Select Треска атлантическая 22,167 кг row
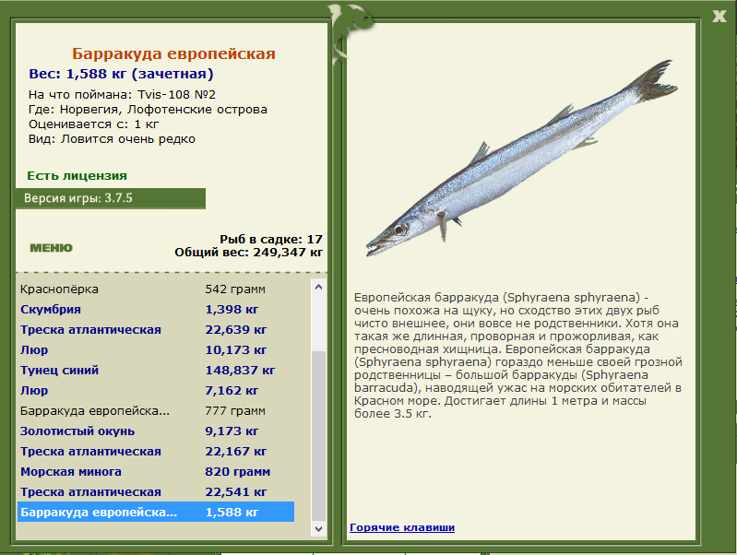This screenshot has height=555, width=737. point(156,451)
